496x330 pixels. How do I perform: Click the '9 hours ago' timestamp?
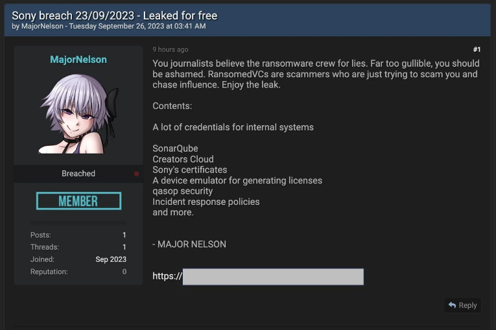[x=171, y=50]
